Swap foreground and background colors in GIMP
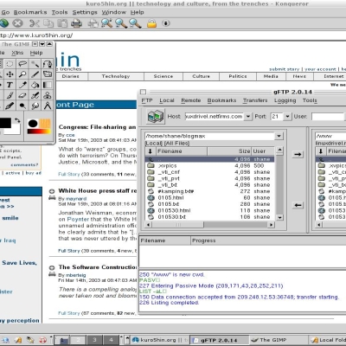 point(17,120)
